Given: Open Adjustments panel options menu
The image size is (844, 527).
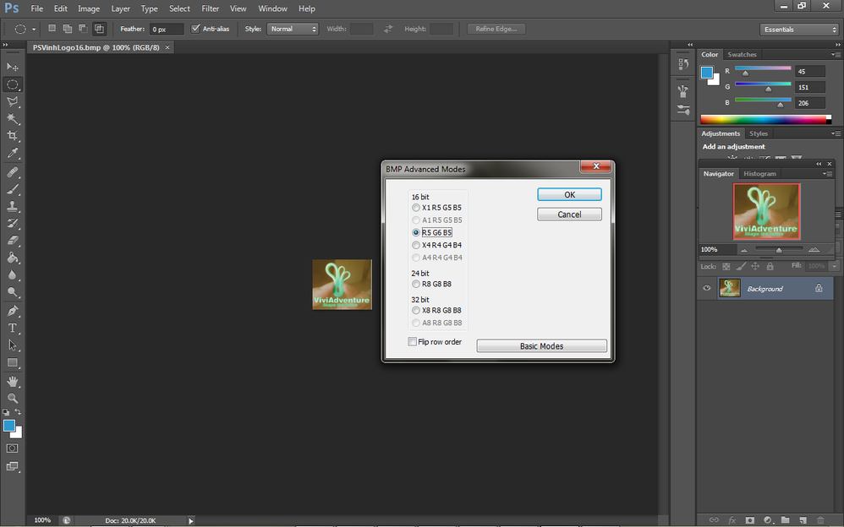Looking at the screenshot, I should pyautogui.click(x=835, y=133).
